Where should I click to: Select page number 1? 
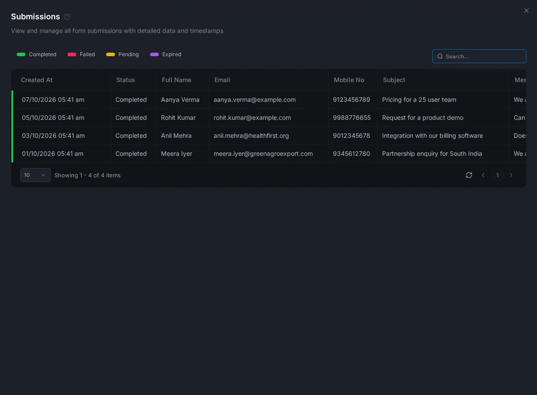click(497, 175)
